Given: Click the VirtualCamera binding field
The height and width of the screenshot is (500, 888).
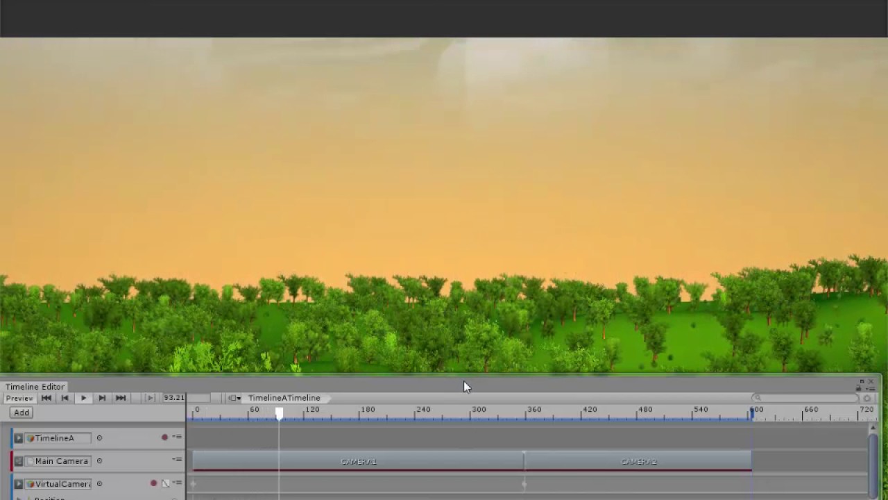Looking at the screenshot, I should pos(58,484).
